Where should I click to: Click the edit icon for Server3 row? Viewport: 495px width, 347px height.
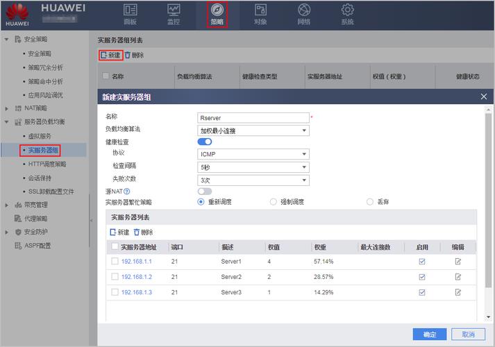pos(458,292)
